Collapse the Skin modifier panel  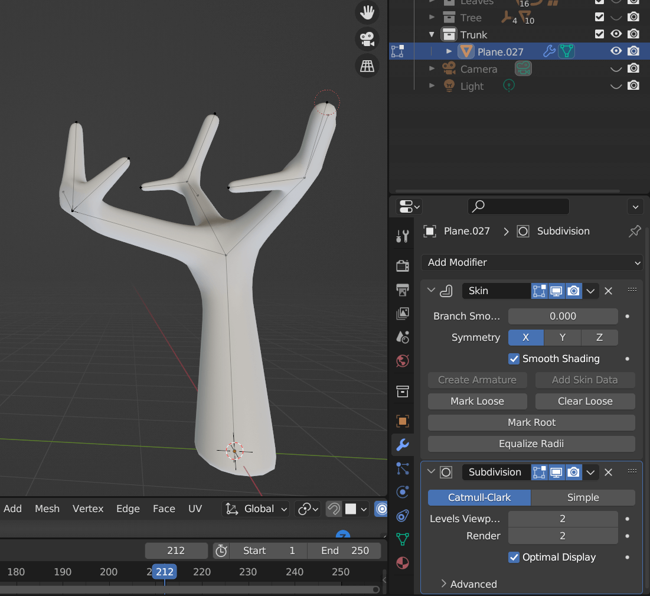point(431,291)
